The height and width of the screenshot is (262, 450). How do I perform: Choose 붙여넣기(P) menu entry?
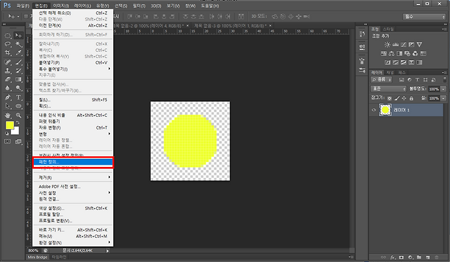(73, 63)
